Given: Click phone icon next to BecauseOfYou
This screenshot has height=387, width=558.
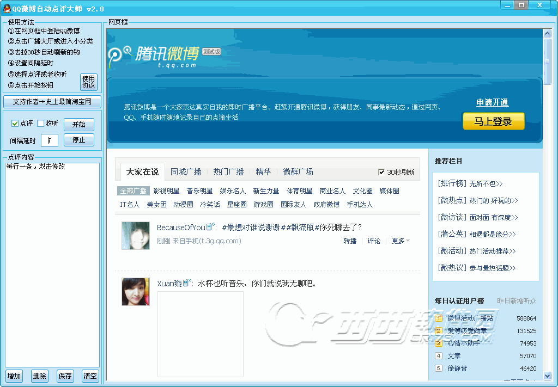Looking at the screenshot, I should (210, 226).
